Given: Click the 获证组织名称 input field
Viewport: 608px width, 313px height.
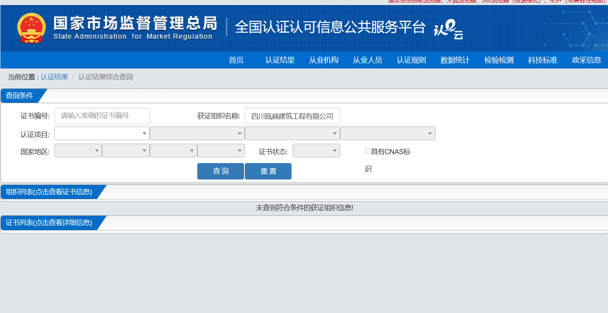Looking at the screenshot, I should (292, 116).
